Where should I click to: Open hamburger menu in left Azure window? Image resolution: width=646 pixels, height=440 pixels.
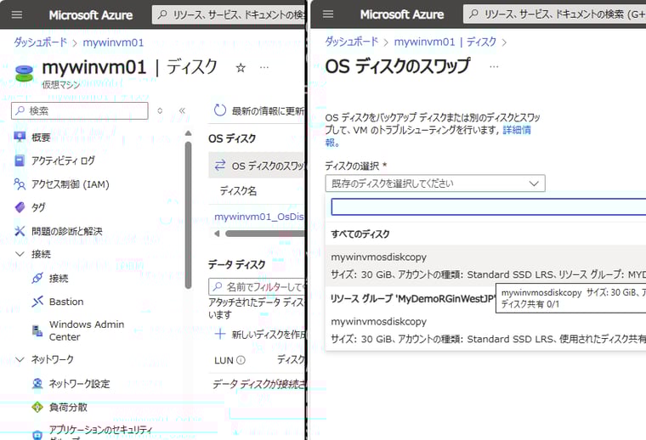click(x=17, y=14)
